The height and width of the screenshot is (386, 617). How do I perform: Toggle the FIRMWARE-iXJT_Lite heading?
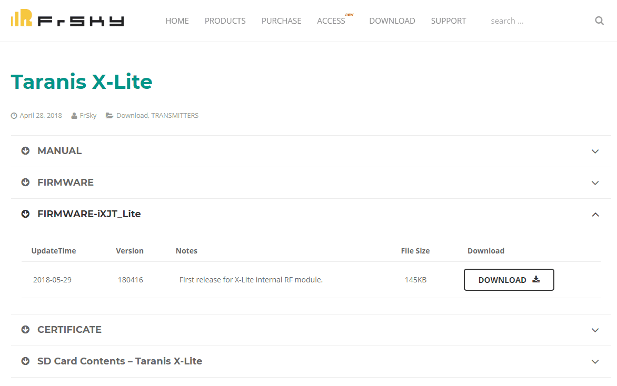89,214
